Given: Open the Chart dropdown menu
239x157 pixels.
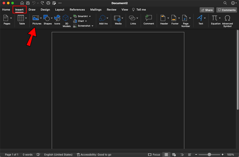Looking at the screenshot, I should pyautogui.click(x=86, y=21).
